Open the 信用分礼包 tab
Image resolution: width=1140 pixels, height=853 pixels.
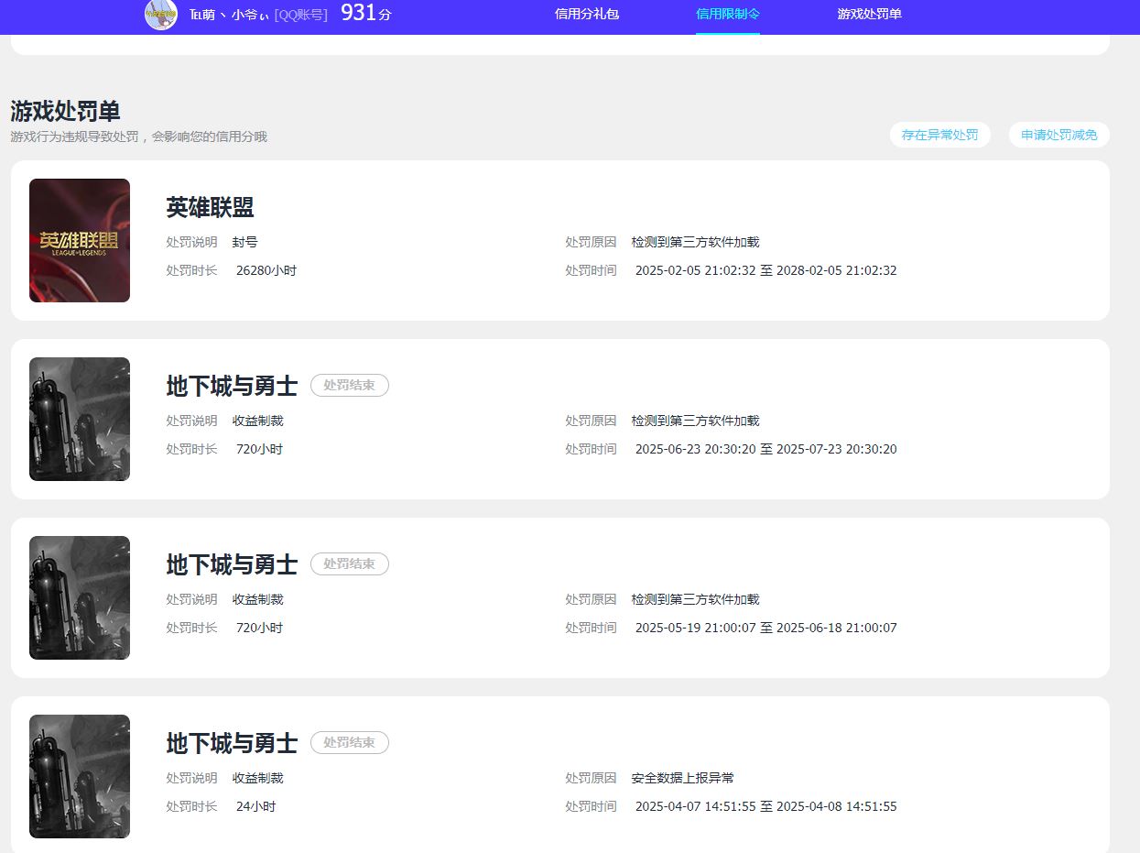(x=587, y=15)
